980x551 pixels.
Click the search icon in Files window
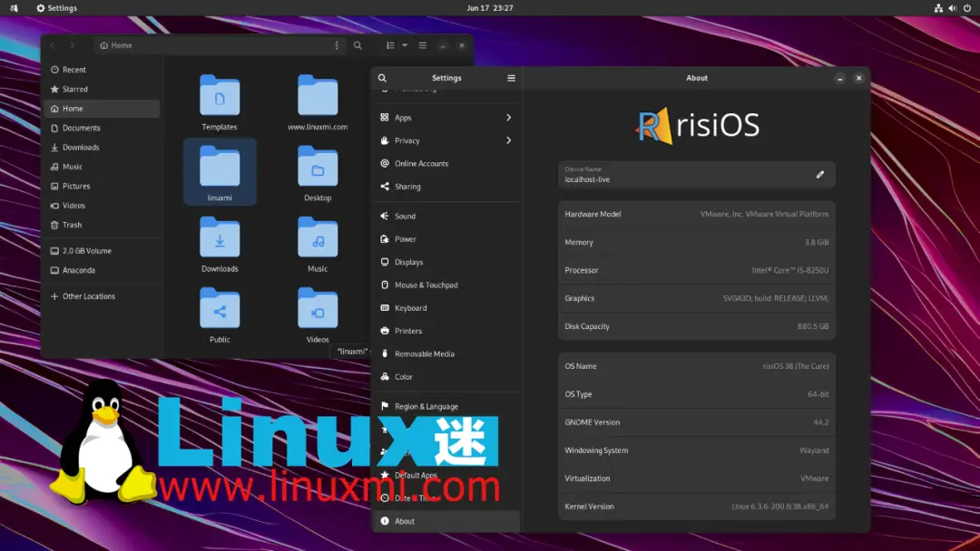coord(358,45)
